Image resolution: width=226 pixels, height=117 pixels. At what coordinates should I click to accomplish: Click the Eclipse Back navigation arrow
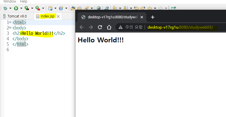click(150, 8)
